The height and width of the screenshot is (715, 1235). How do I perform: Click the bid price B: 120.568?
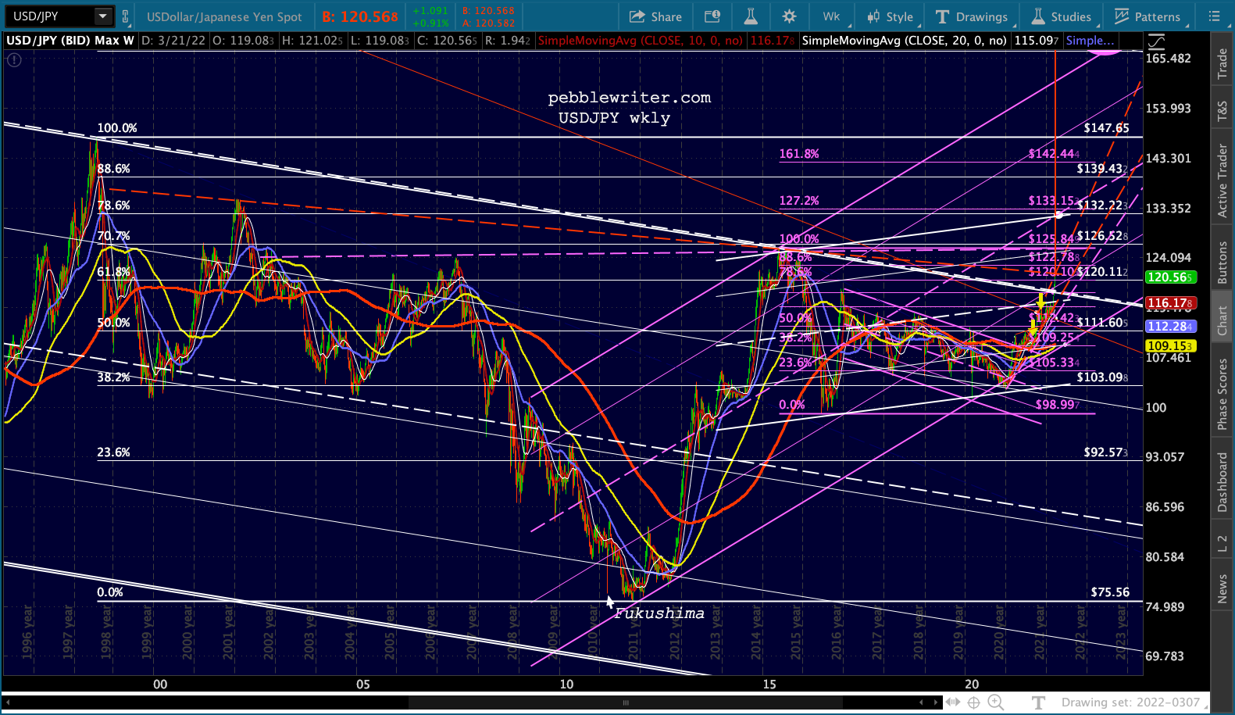360,16
